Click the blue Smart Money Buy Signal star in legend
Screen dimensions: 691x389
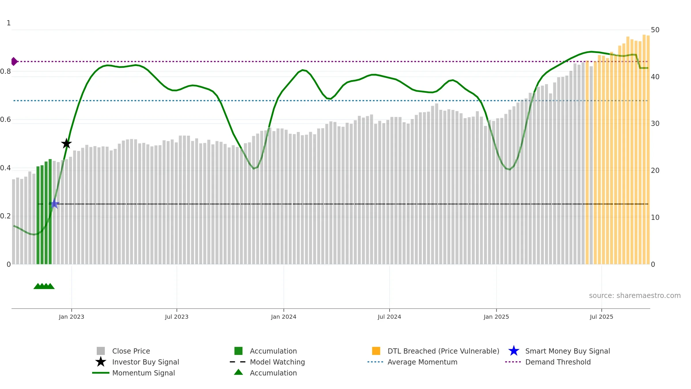514,351
